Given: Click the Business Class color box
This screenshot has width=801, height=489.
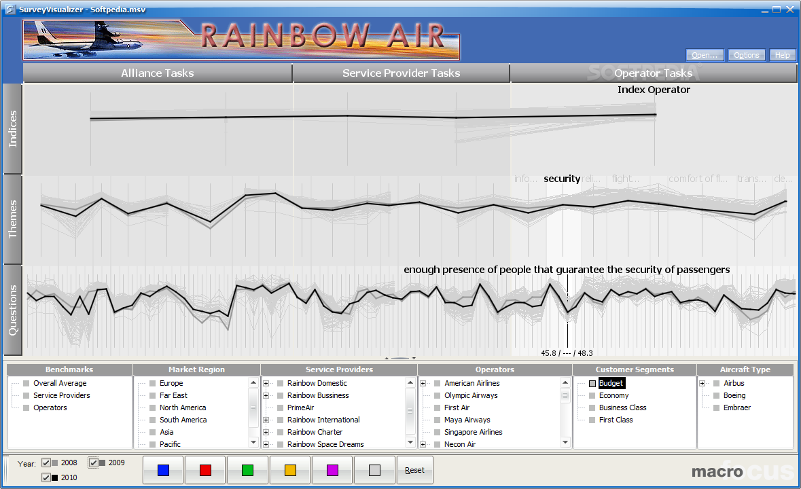Looking at the screenshot, I should point(592,408).
